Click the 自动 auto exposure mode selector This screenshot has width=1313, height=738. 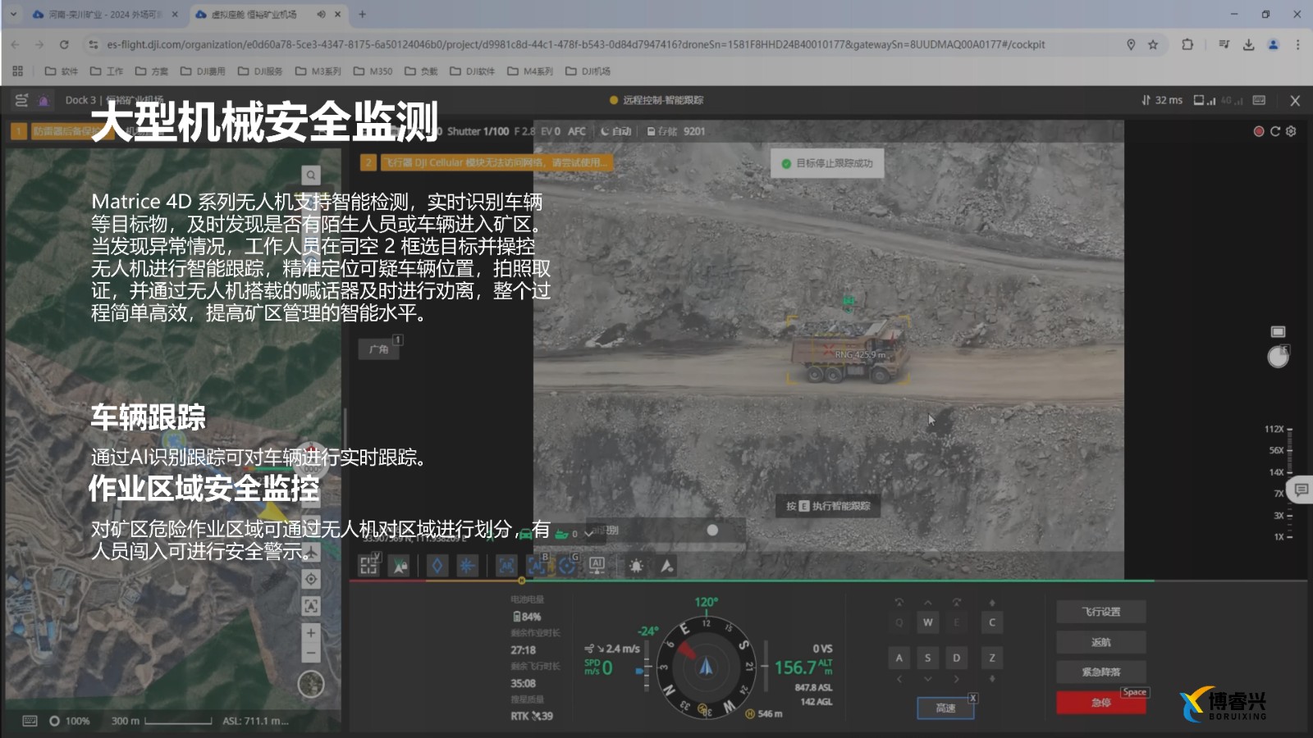tap(616, 131)
